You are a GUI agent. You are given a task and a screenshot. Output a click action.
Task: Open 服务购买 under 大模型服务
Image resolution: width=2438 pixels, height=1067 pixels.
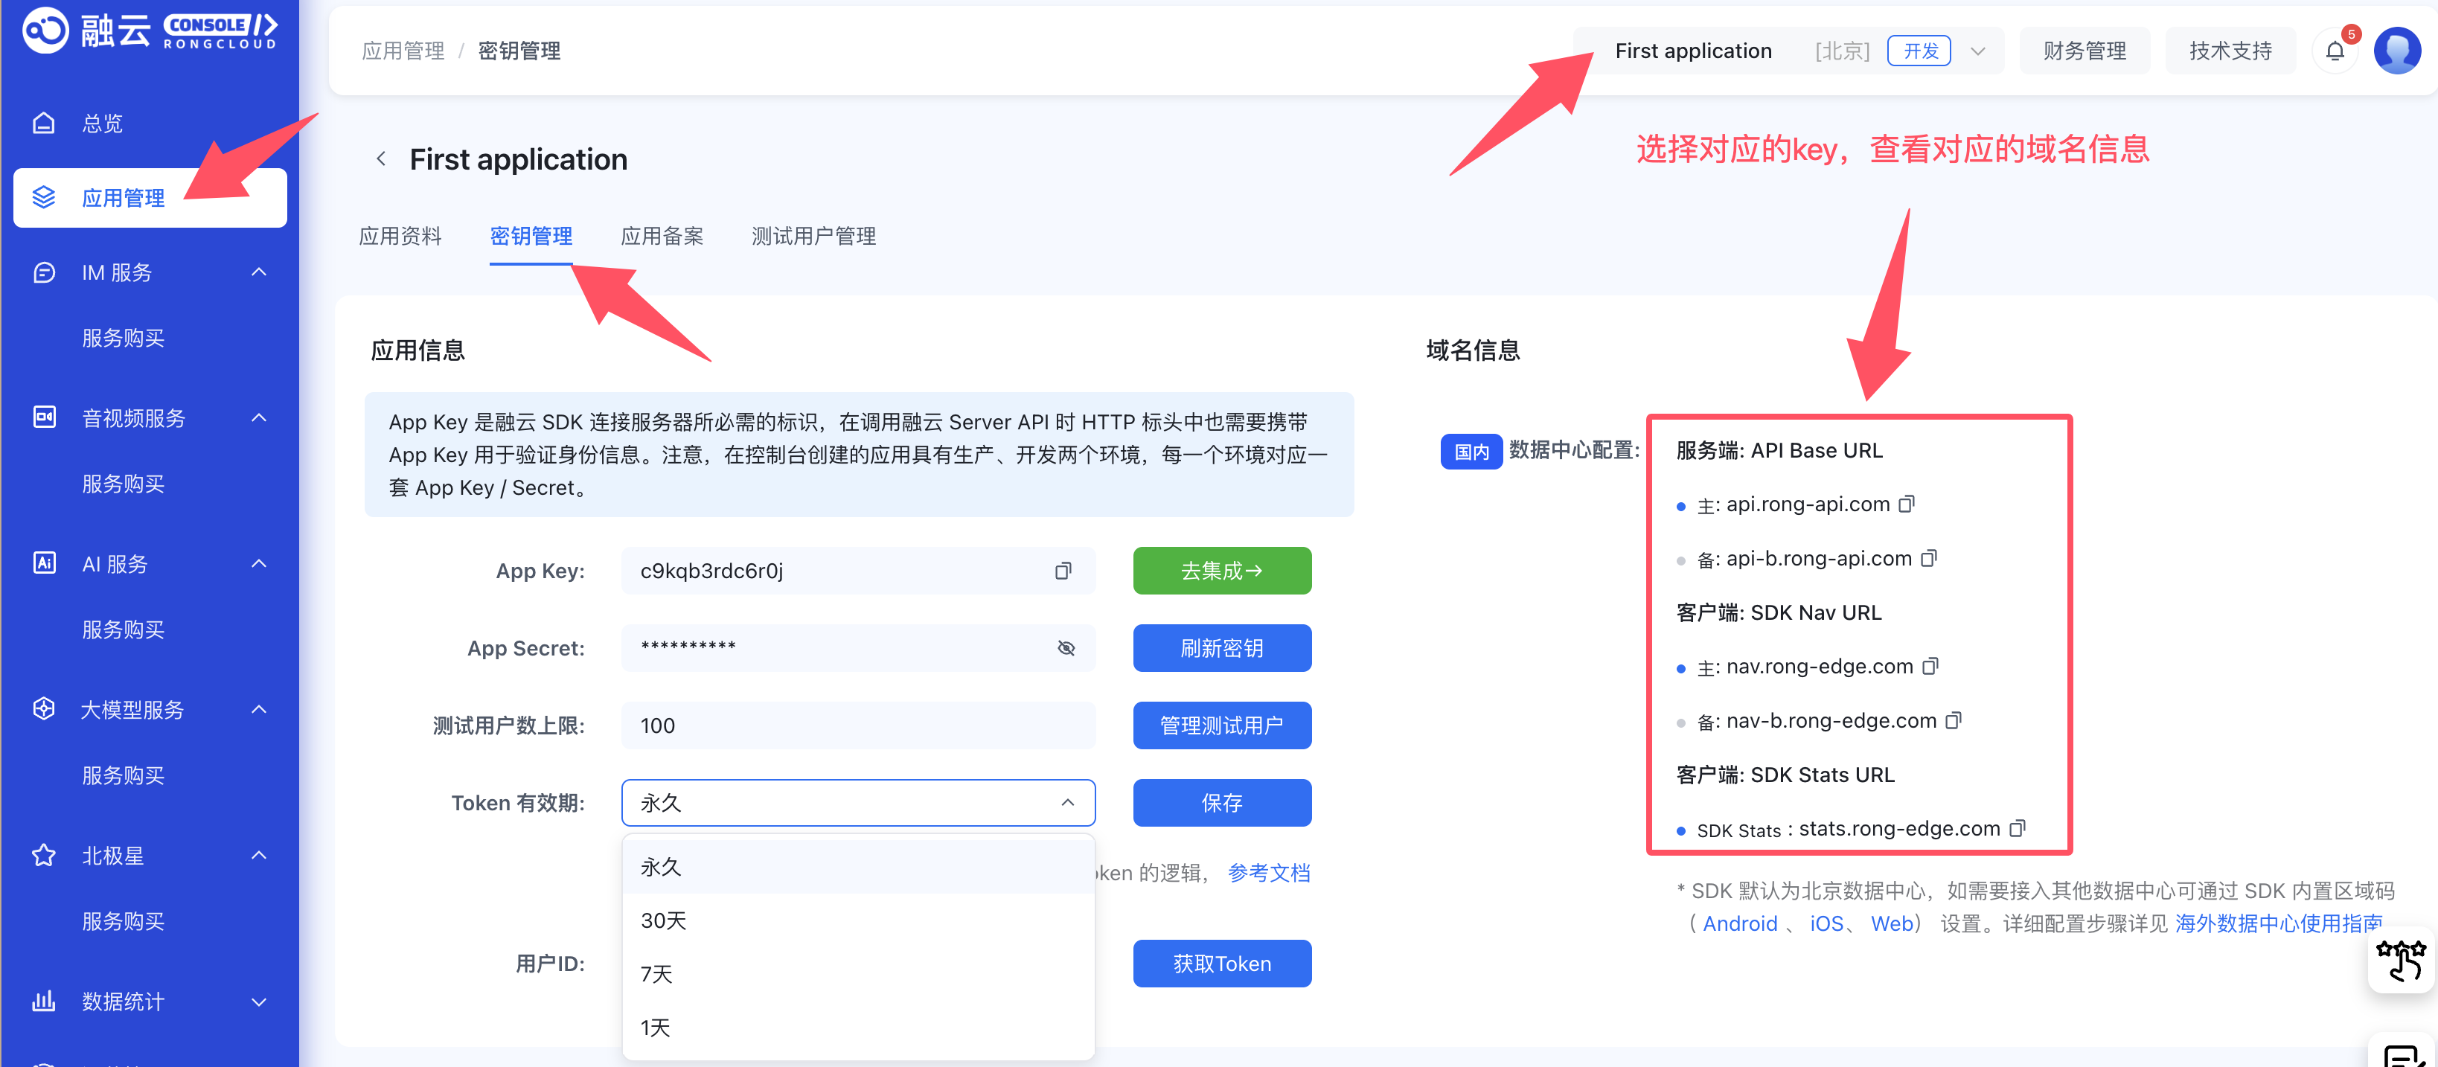point(123,775)
